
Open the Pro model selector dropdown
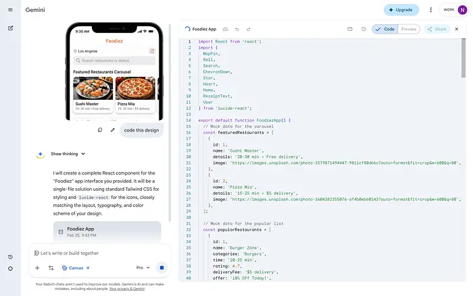143,268
